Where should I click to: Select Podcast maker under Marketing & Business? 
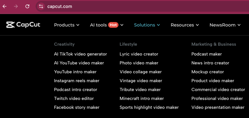[x=206, y=54]
